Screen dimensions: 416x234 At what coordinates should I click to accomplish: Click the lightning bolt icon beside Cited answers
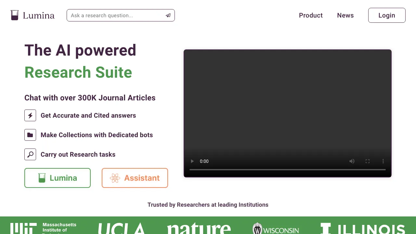[x=30, y=115]
